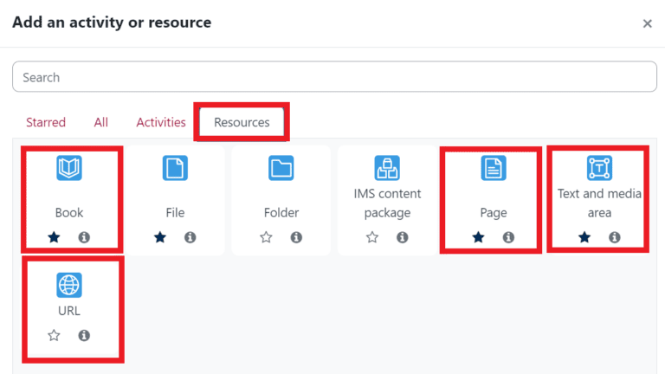This screenshot has width=665, height=374.
Task: Switch to the Starred tab
Action: pos(46,122)
